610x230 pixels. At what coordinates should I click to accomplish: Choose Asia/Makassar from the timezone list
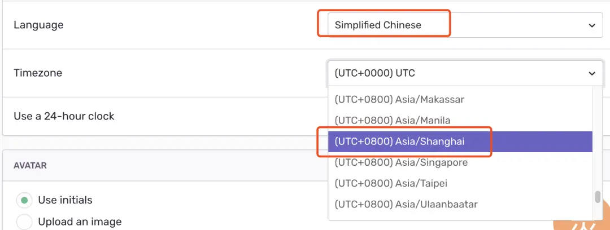[x=460, y=99]
